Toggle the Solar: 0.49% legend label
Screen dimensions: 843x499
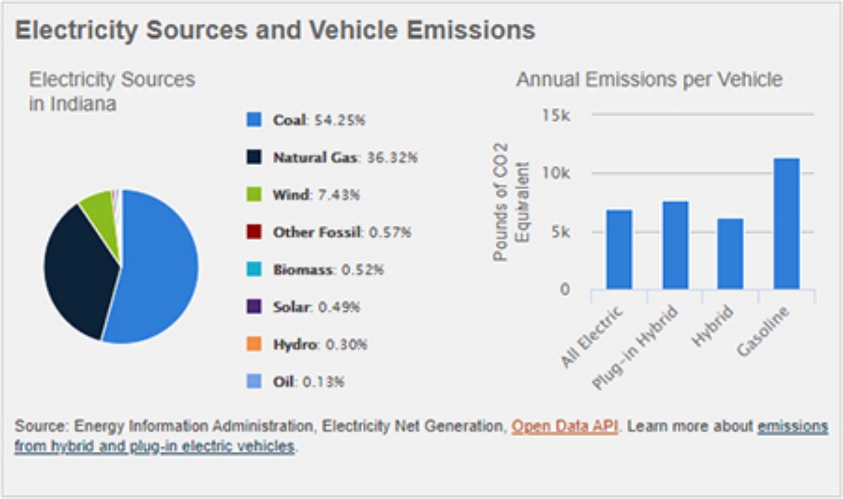(317, 308)
